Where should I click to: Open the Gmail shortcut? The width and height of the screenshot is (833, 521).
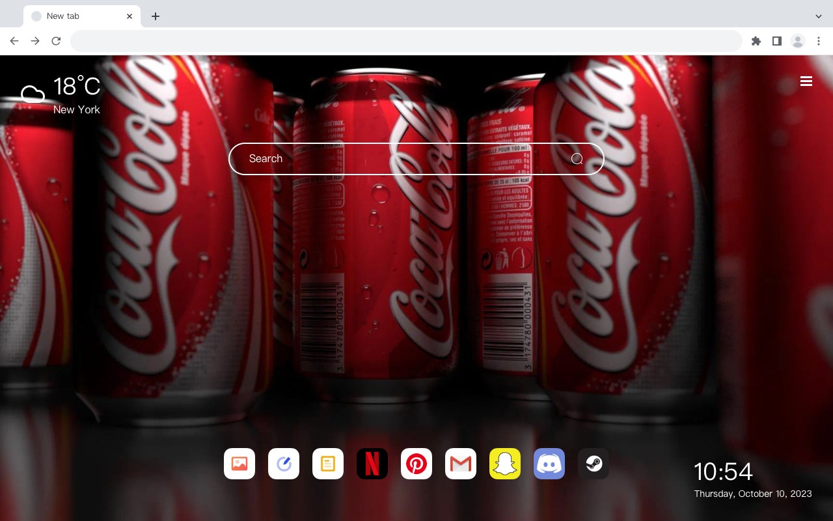coord(461,464)
